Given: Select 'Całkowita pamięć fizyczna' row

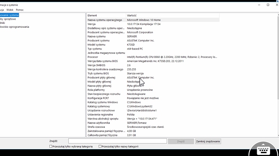Looking at the screenshot, I should pos(153,135).
